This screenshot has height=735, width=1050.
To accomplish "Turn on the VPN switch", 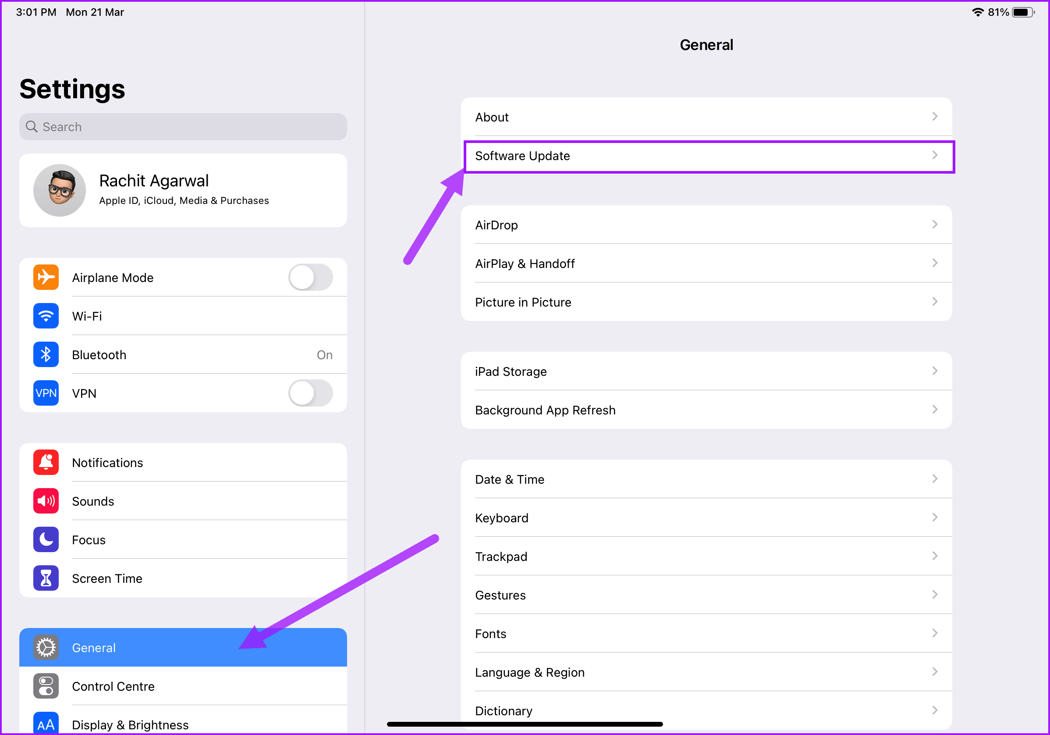I will pyautogui.click(x=311, y=393).
